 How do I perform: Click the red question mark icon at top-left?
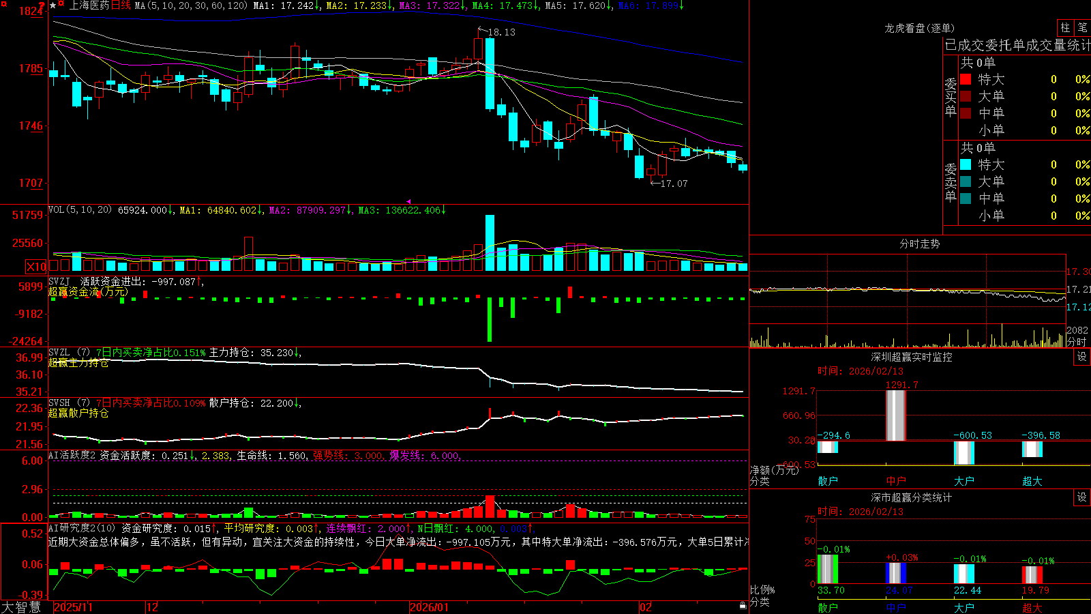tap(42, 5)
